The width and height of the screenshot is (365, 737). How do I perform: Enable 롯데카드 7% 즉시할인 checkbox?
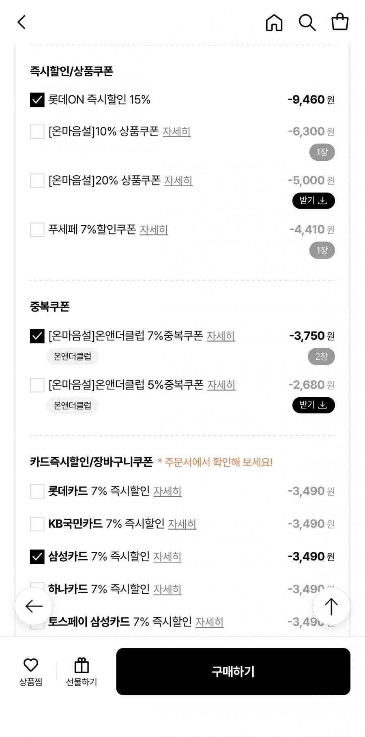coord(37,491)
